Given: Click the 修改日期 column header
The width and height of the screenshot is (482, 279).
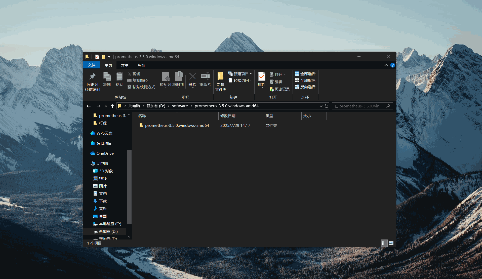Looking at the screenshot, I should coord(228,116).
